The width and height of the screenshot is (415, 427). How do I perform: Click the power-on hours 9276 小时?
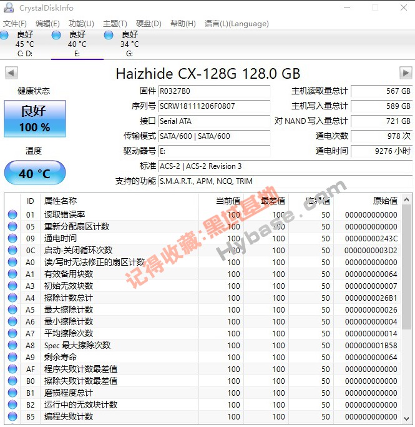(381, 151)
